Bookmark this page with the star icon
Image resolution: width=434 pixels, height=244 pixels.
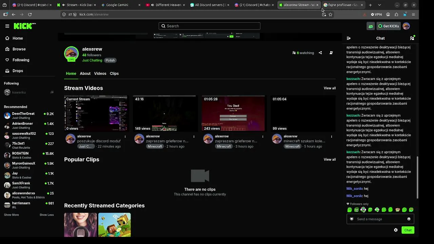click(331, 15)
